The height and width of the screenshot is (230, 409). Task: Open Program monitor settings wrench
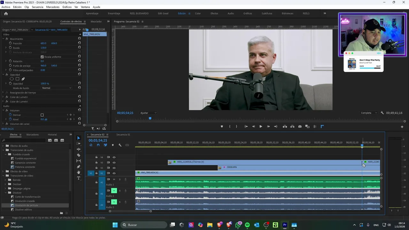[382, 113]
